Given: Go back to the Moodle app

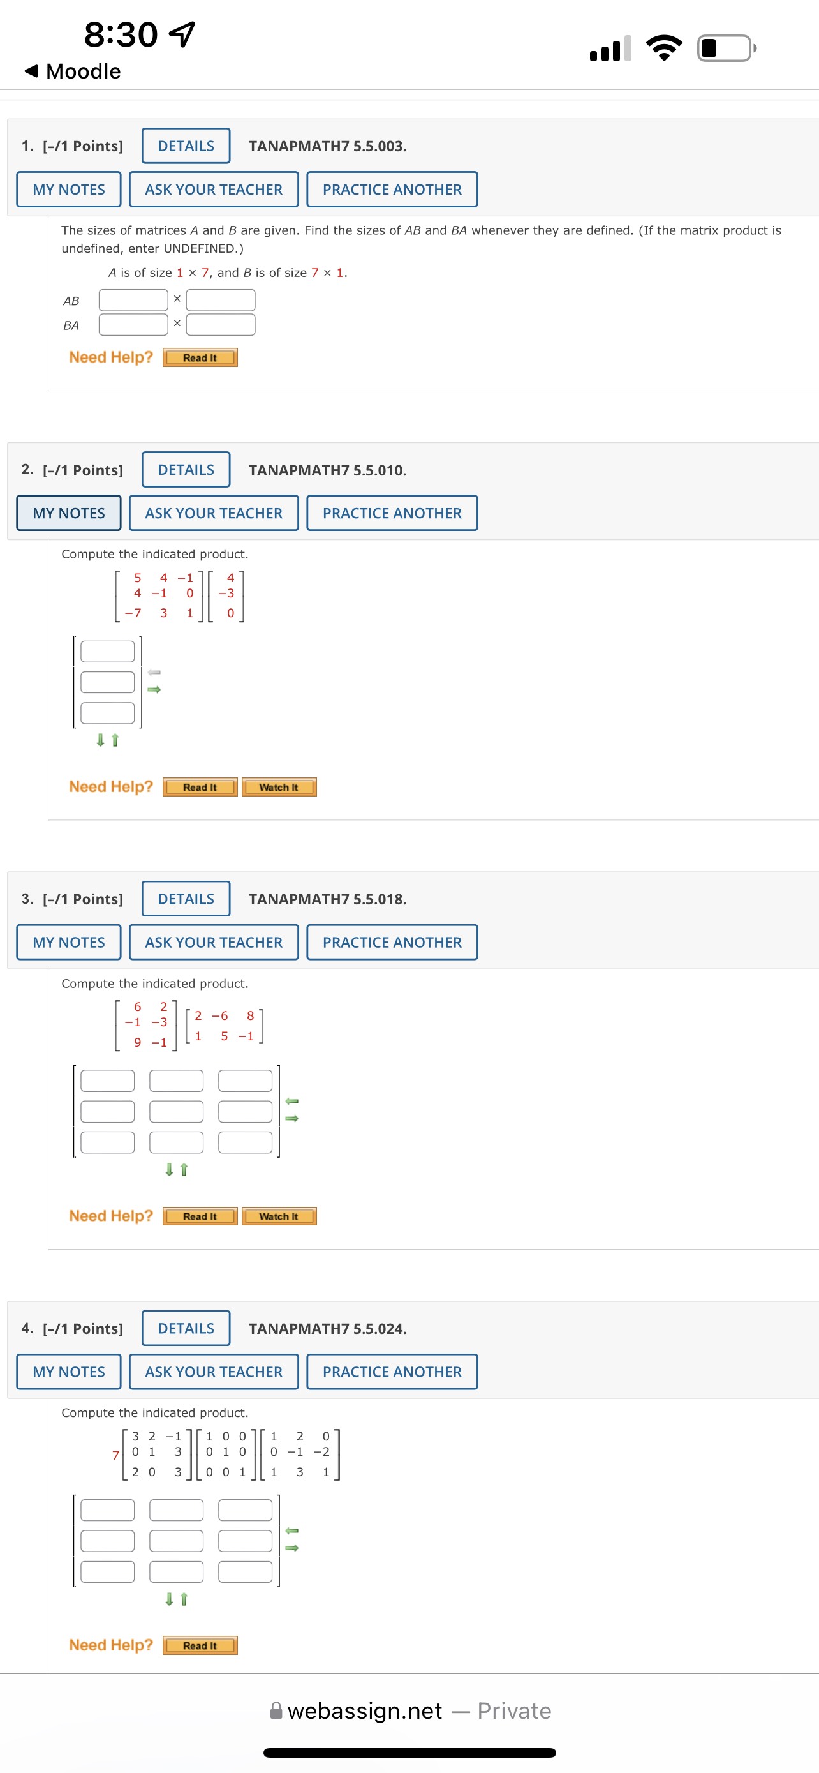Looking at the screenshot, I should point(72,71).
